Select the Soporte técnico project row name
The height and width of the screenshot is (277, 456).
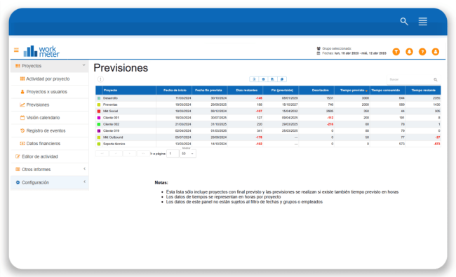(114, 144)
